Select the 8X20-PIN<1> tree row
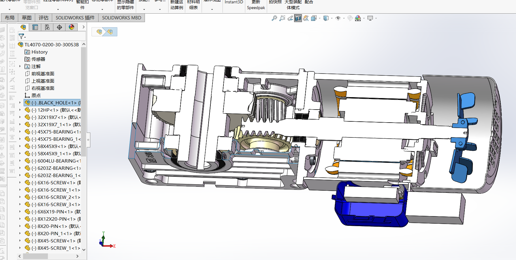 [x=52, y=226]
